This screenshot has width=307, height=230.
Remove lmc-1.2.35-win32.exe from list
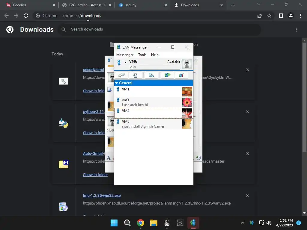coord(247,196)
